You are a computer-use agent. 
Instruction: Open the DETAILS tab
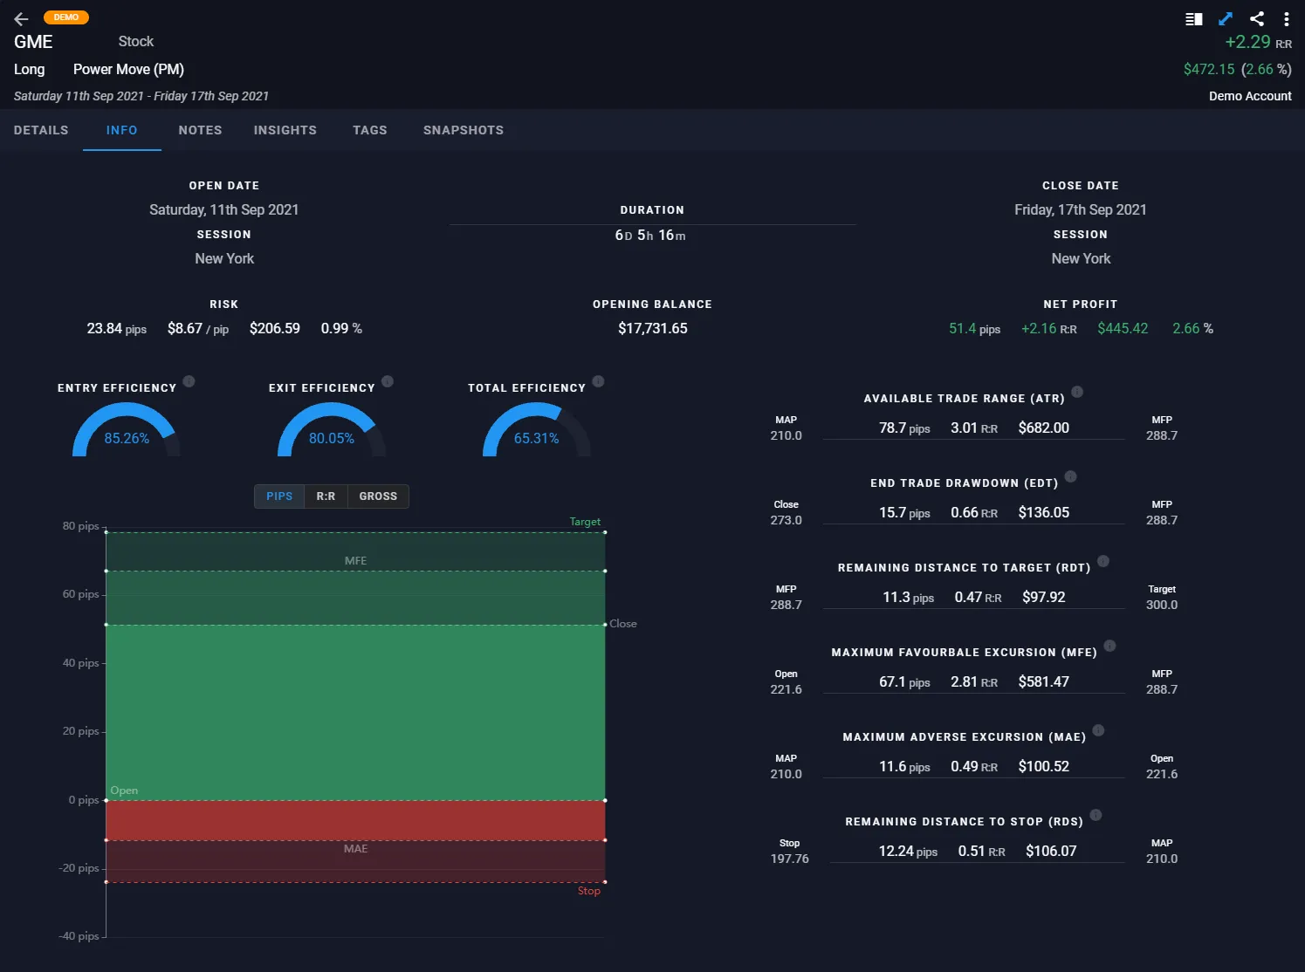tap(41, 130)
